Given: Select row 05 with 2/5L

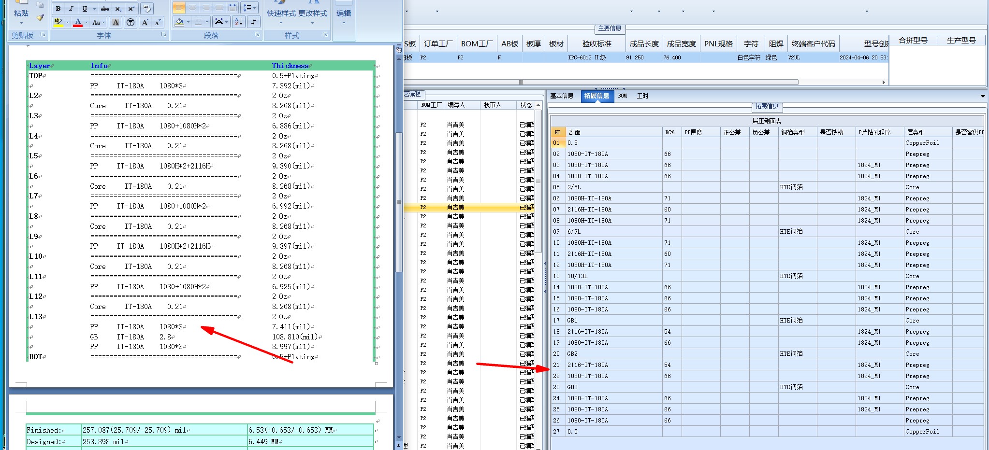Looking at the screenshot, I should pyautogui.click(x=768, y=187).
